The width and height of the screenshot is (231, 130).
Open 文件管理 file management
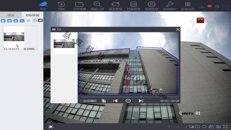tap(79, 6)
